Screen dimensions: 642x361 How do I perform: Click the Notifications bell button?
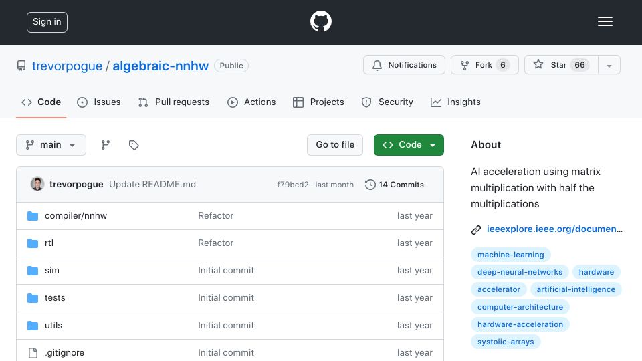404,65
